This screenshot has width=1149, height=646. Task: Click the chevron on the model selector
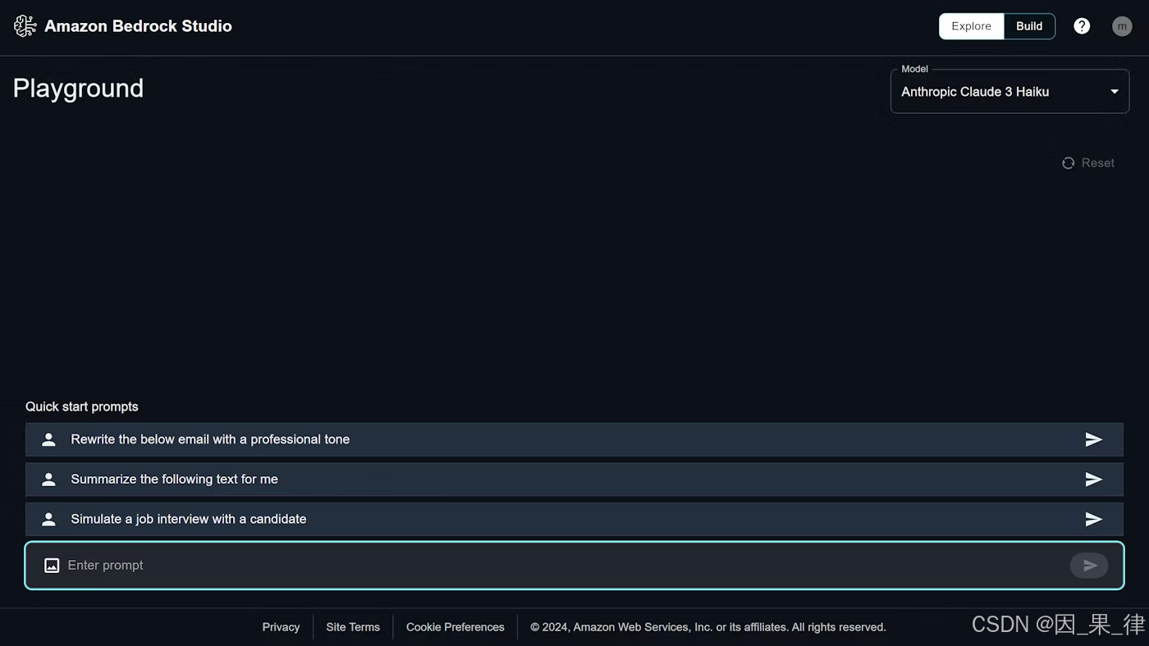click(1114, 91)
